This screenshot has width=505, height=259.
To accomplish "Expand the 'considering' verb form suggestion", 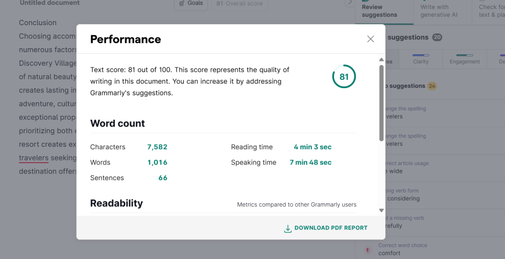I will pos(404,194).
